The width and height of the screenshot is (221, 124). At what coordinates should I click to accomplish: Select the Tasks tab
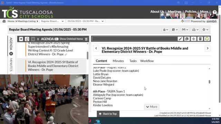tap(133, 61)
